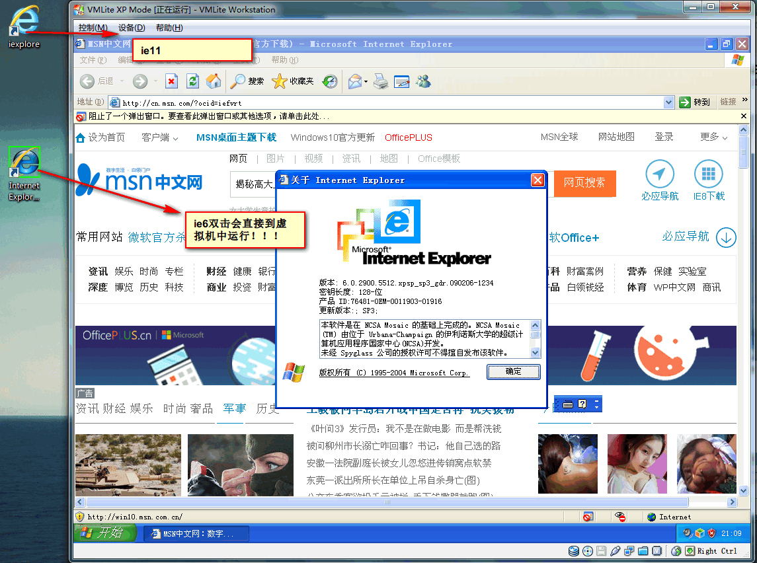Click the Messenger people icon in toolbar
Viewport: 757px width, 563px height.
pos(423,81)
